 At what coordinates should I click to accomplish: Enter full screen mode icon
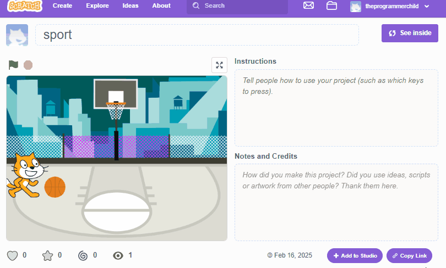[219, 65]
